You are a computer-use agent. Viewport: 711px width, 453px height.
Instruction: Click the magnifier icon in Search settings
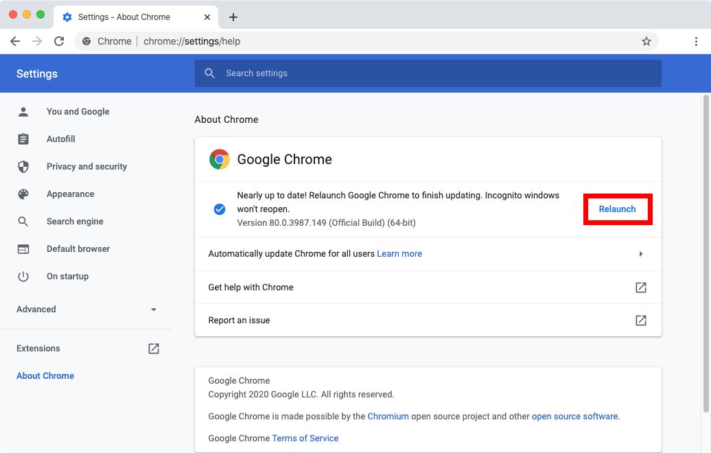click(x=209, y=73)
